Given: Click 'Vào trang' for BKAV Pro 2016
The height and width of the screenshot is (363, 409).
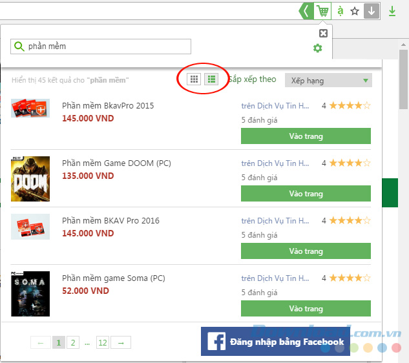Looking at the screenshot, I should [306, 251].
